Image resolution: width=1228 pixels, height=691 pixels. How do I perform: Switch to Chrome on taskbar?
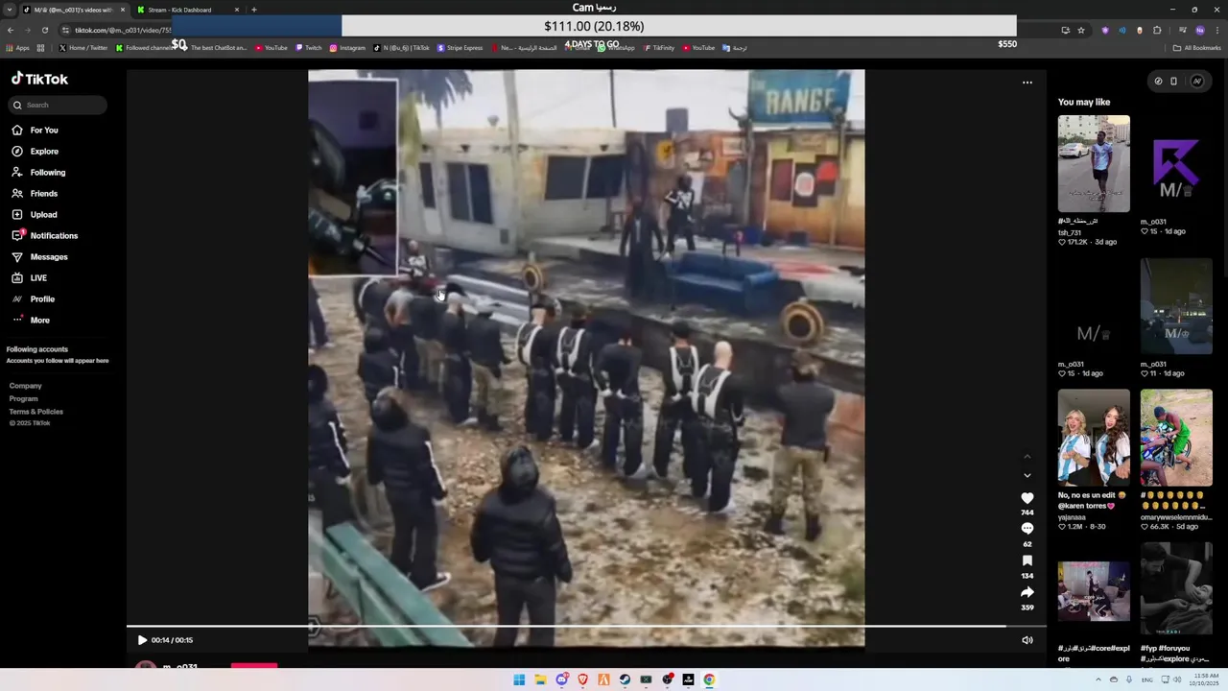coord(709,679)
